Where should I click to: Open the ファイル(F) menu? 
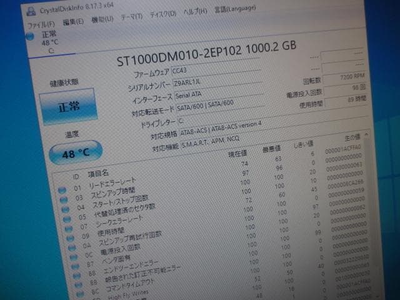click(41, 24)
